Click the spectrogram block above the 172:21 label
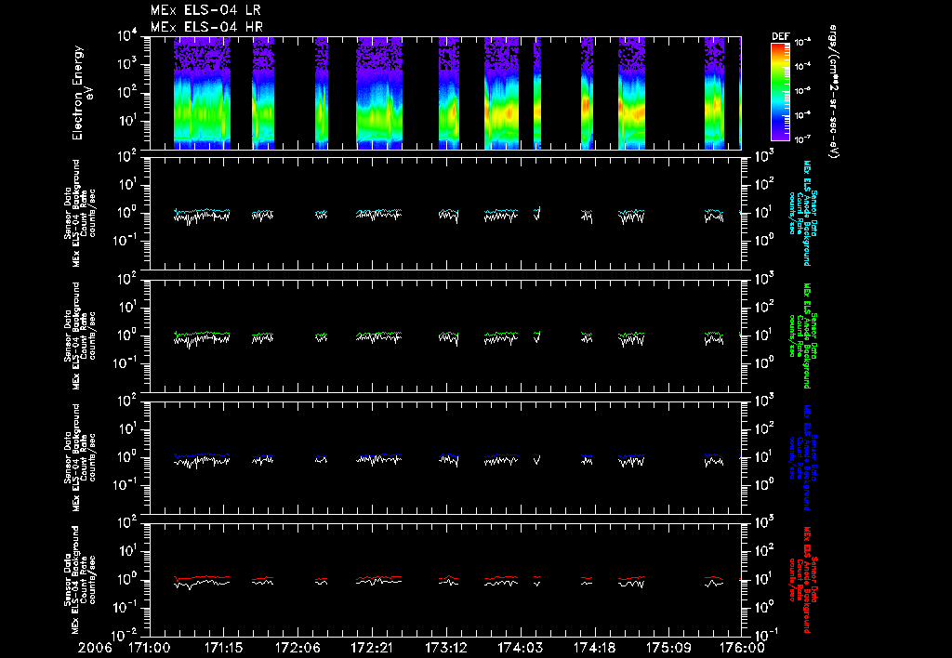Image resolution: width=952 pixels, height=658 pixels. (379, 93)
